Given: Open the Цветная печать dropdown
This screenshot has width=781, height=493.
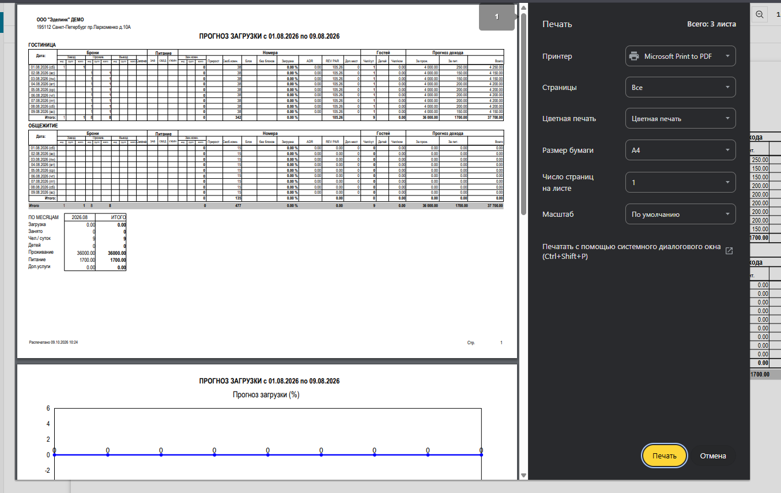Looking at the screenshot, I should (680, 119).
